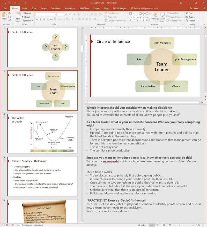Click the Numbering list icon

tap(85, 14)
